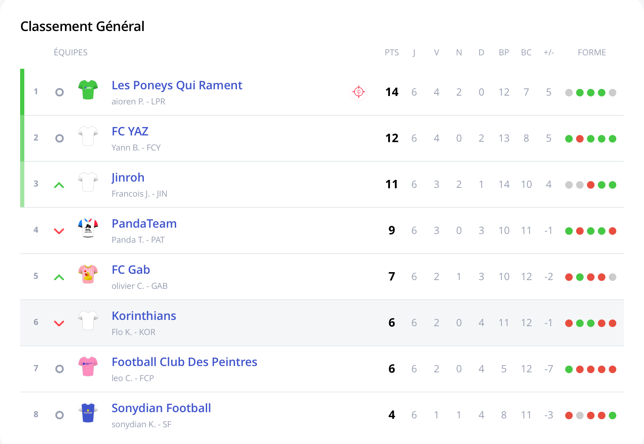The height and width of the screenshot is (444, 644).
Task: Click the pink jersey of Football Club Des Peintres
Action: point(88,366)
